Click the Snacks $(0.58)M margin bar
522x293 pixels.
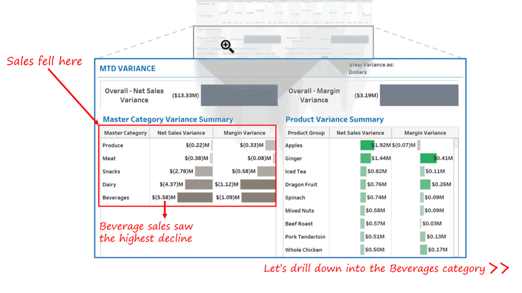(266, 171)
